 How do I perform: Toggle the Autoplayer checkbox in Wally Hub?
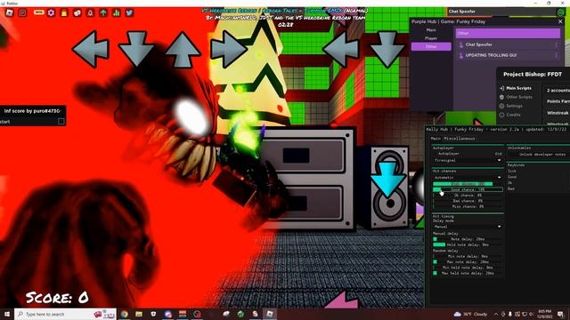click(436, 154)
